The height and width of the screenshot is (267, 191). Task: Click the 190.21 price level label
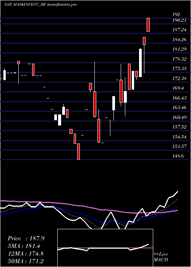click(179, 20)
